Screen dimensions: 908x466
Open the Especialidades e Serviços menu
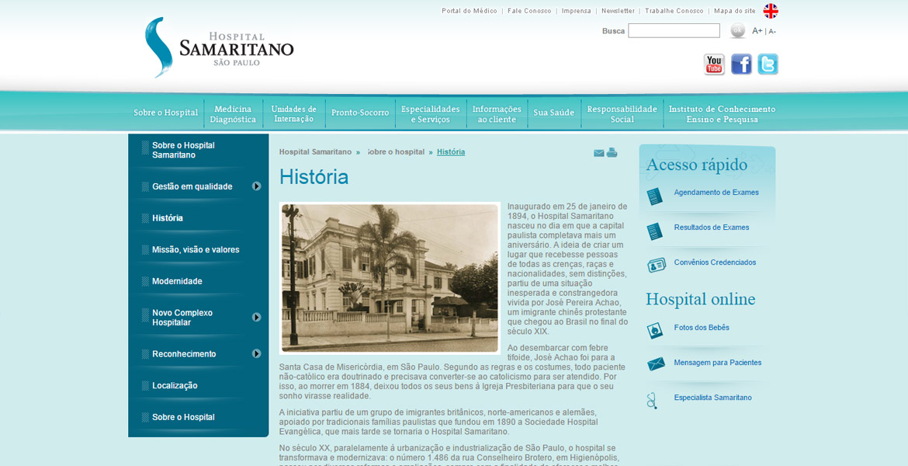coord(430,113)
